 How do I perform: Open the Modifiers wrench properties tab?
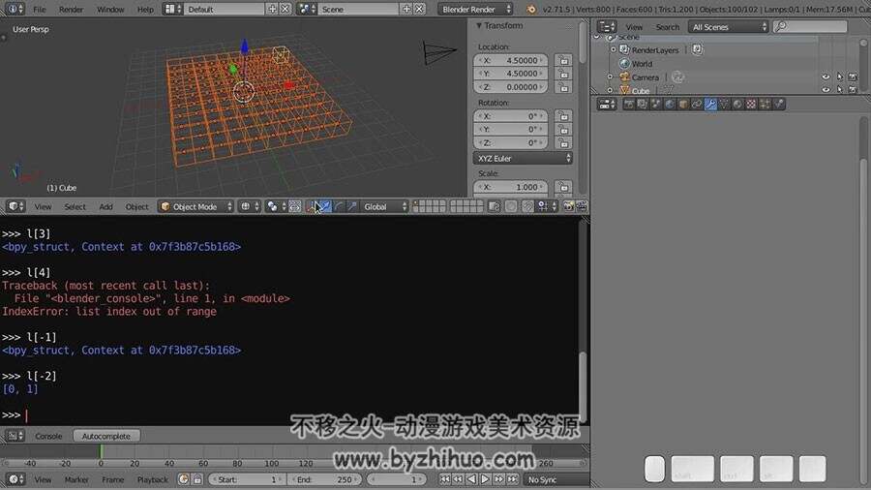coord(710,104)
